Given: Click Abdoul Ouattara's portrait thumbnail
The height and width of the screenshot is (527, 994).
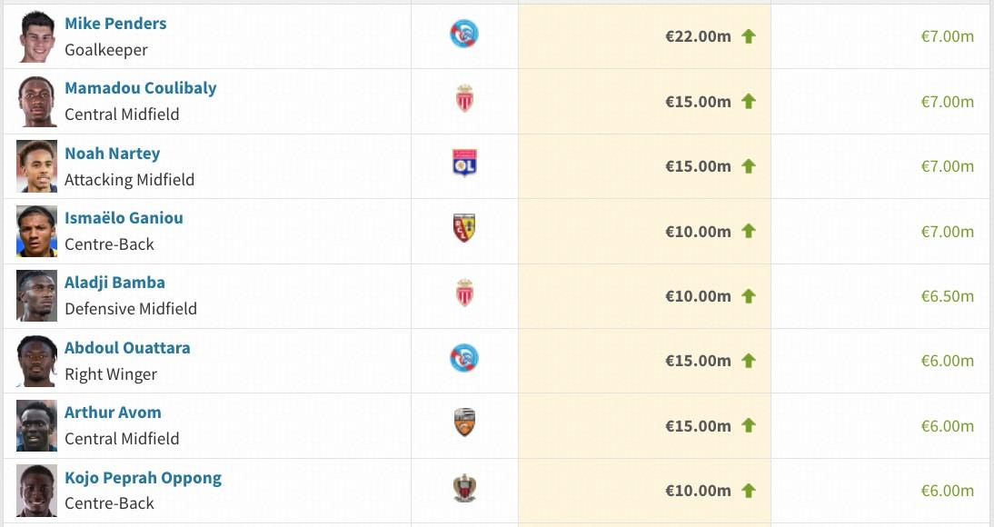Looking at the screenshot, I should pos(37,361).
